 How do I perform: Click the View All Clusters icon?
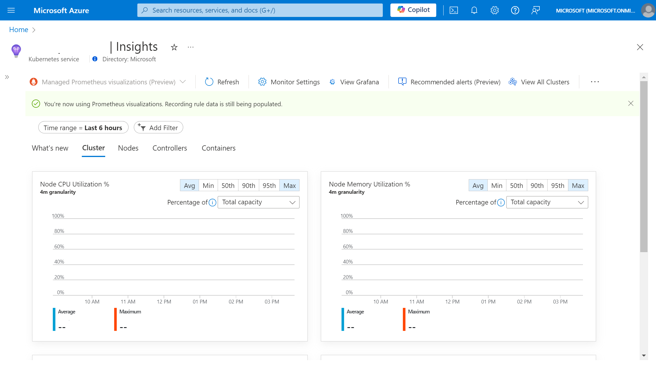coord(513,82)
